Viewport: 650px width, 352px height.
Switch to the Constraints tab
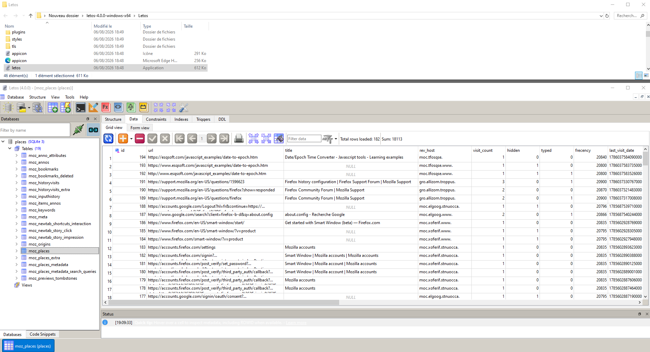[x=156, y=119]
